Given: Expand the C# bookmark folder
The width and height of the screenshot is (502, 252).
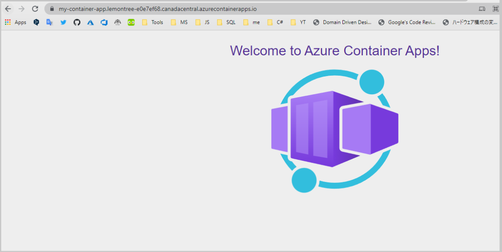Looking at the screenshot, I should coord(275,22).
